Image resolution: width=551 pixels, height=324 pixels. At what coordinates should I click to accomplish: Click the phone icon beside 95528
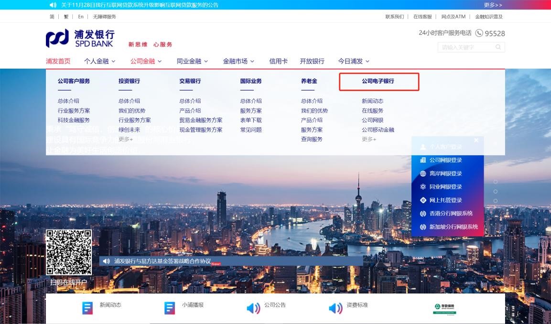click(479, 33)
